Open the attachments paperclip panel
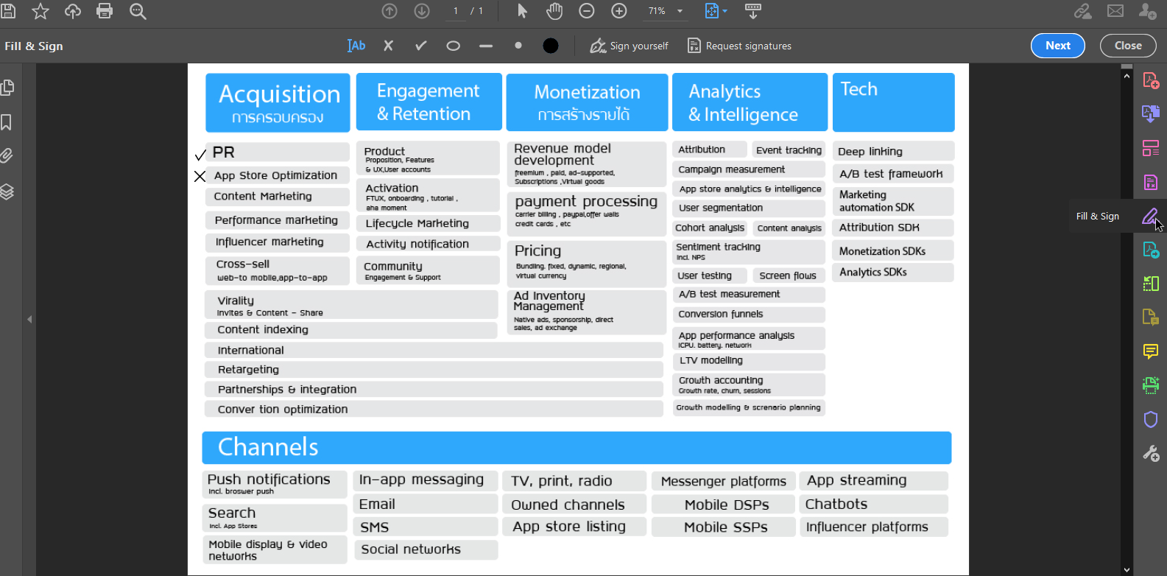This screenshot has height=576, width=1167. click(x=7, y=156)
